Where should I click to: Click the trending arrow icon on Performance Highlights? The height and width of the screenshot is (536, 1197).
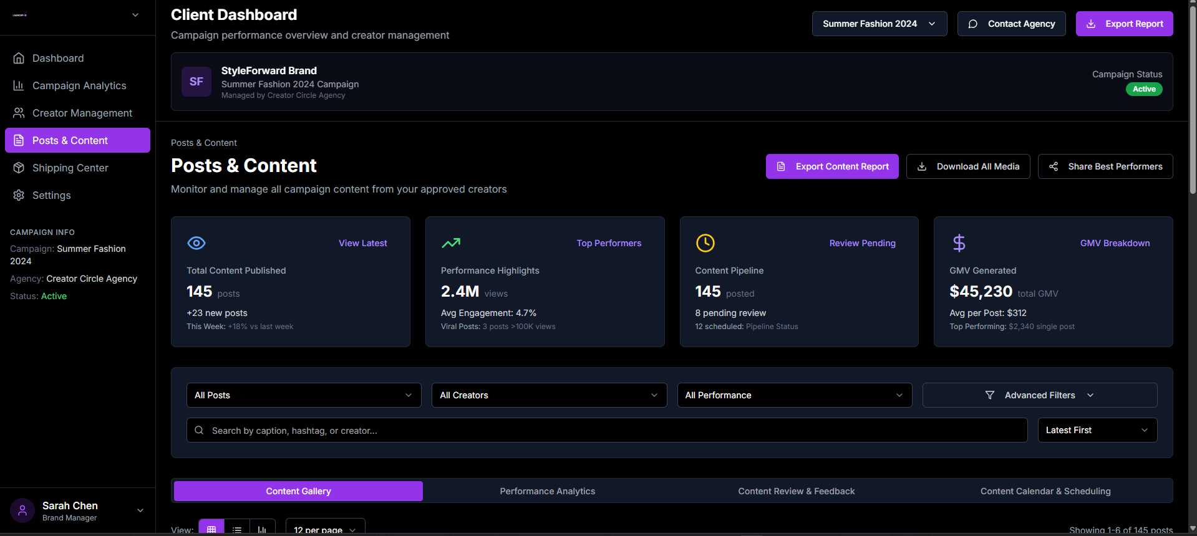pyautogui.click(x=450, y=243)
